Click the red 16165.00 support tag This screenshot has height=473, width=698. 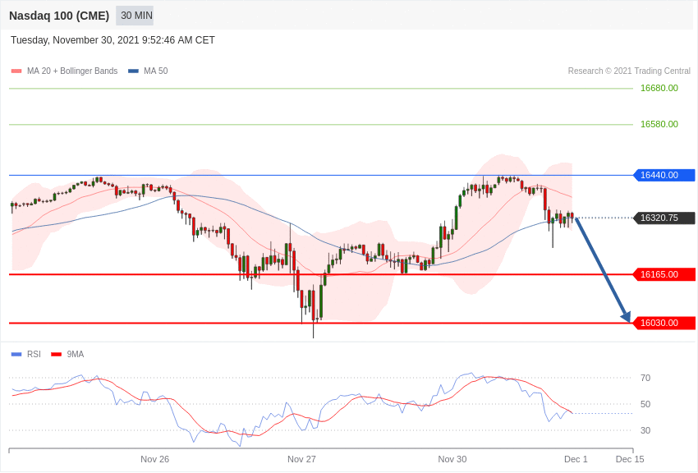coord(664,274)
